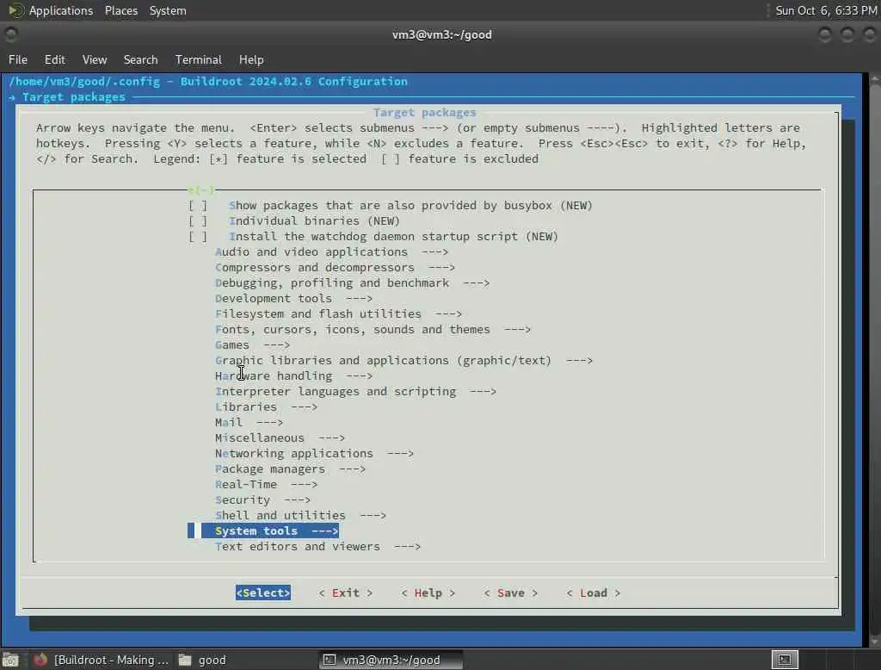Toggle Install watchdog daemon startup script
Screen dimensions: 881x670
198,237
